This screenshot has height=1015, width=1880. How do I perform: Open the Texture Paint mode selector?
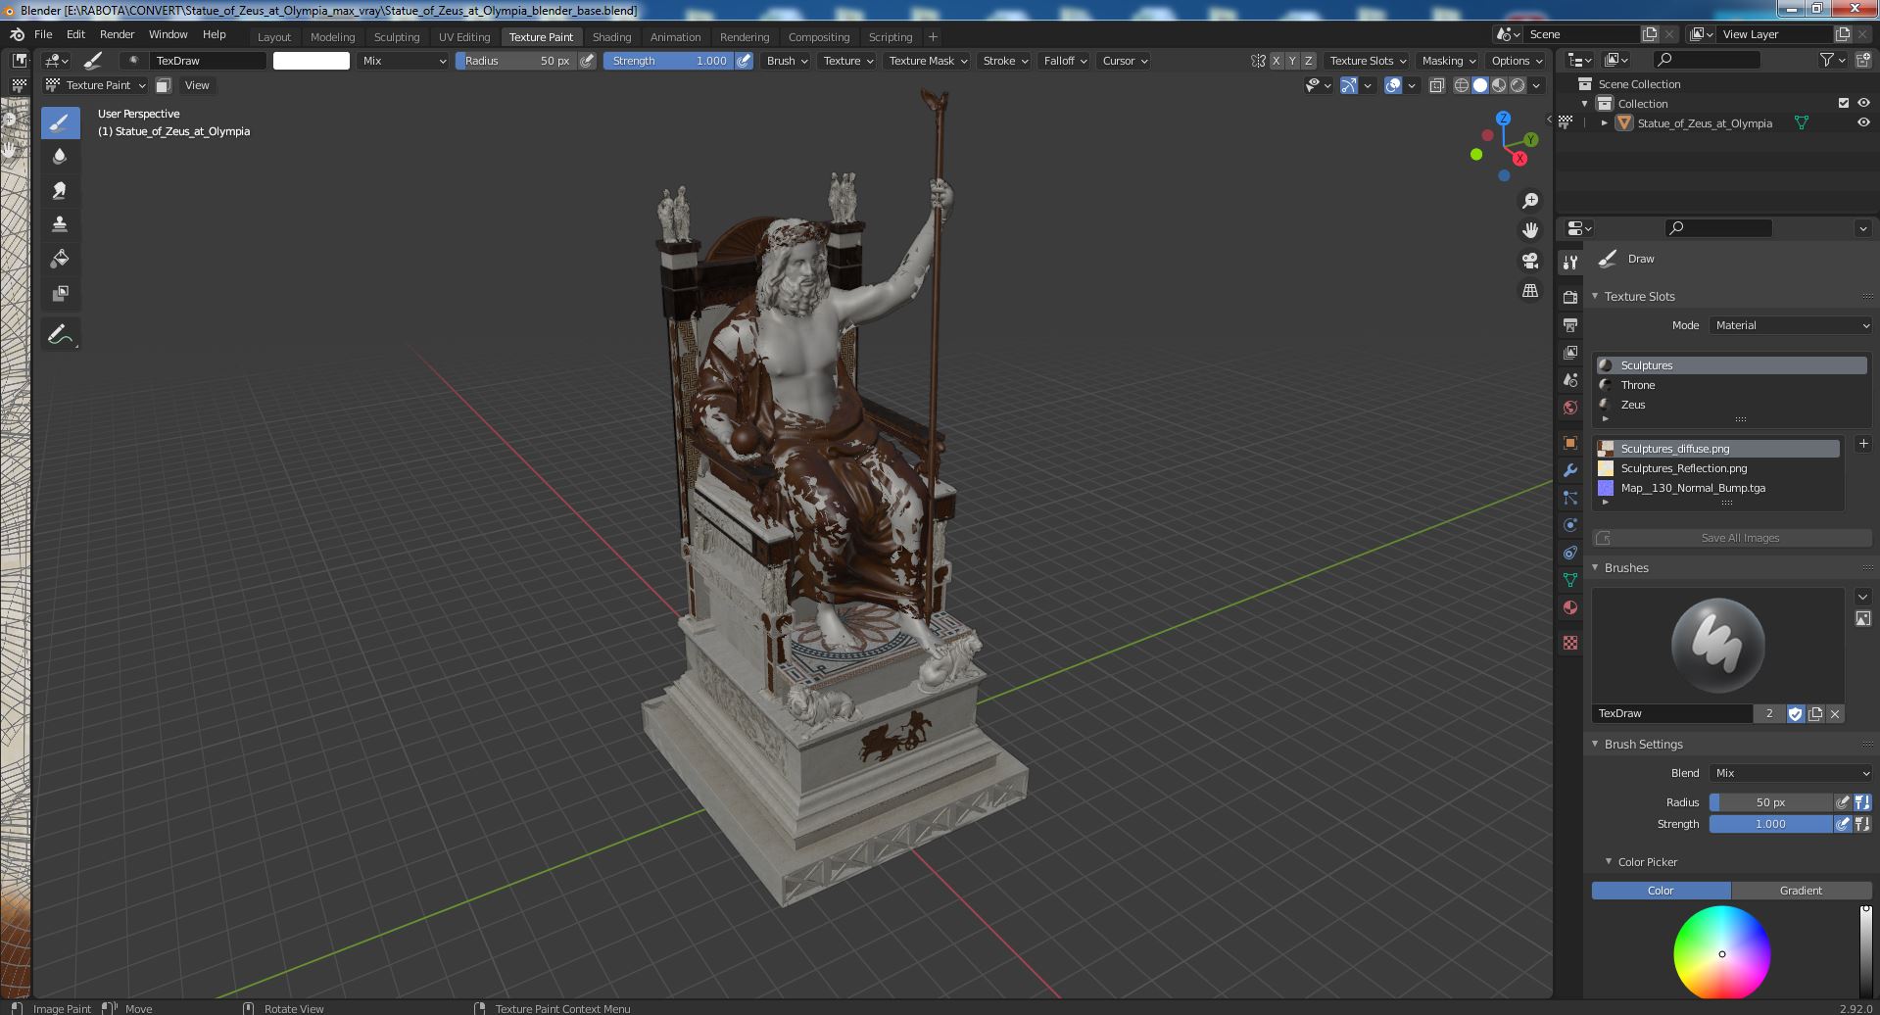coord(96,85)
